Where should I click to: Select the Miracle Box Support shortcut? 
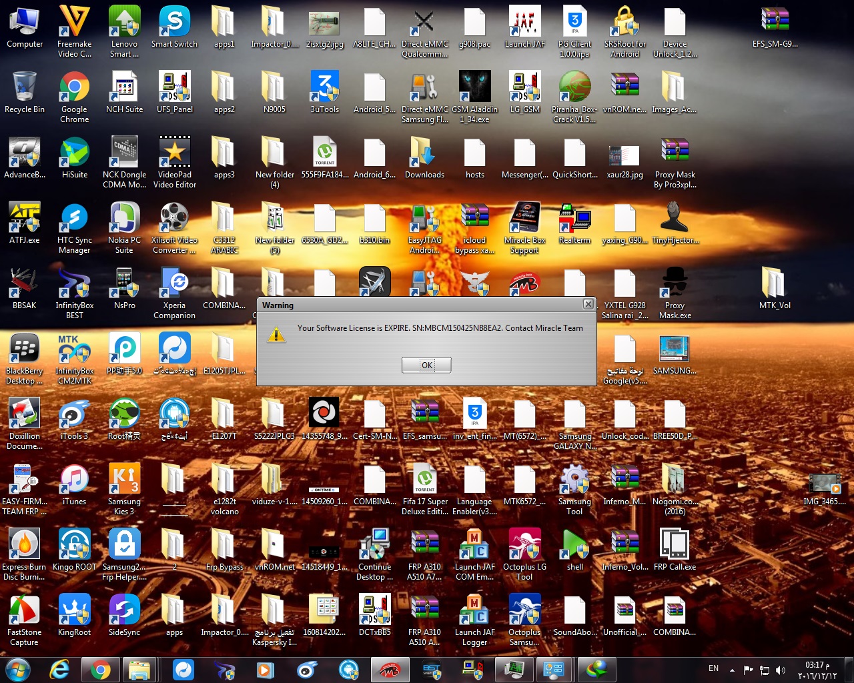525,228
